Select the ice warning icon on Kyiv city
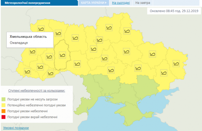The image size is (202, 131). point(99,40)
